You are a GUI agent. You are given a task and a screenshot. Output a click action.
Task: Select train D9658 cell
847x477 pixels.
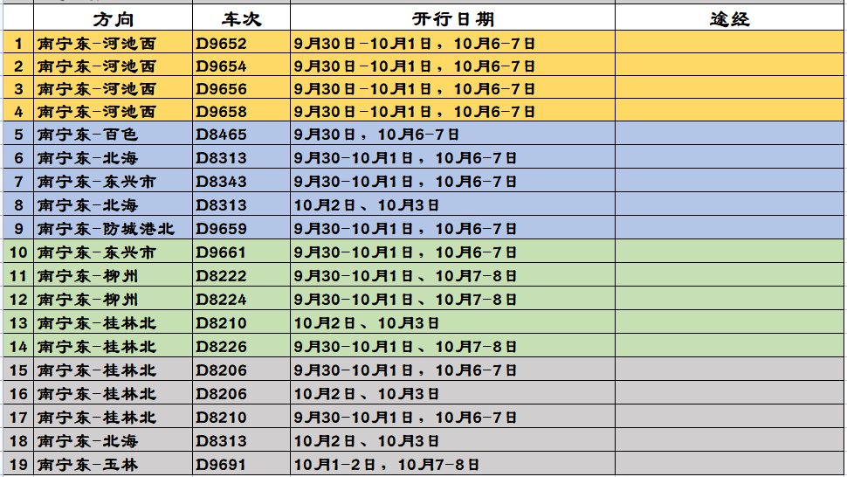[221, 112]
